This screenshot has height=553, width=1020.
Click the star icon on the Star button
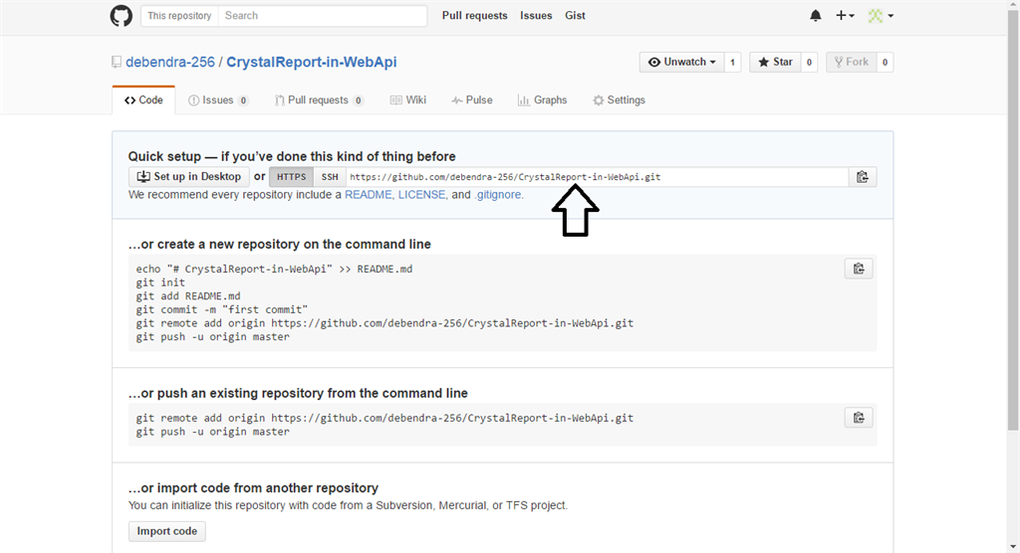764,62
